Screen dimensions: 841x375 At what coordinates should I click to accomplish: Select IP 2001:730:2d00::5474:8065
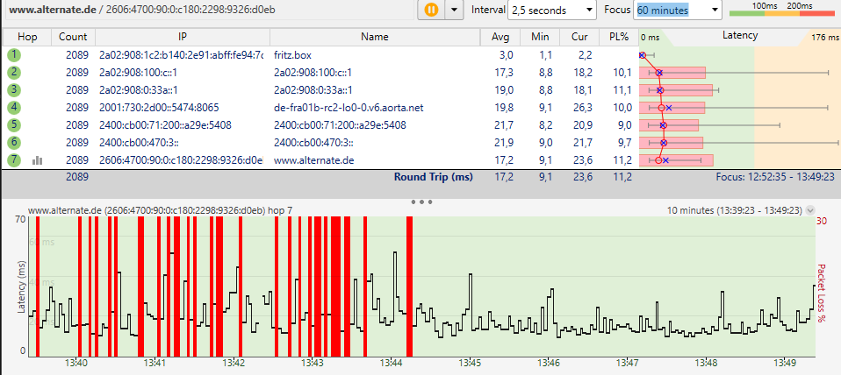pyautogui.click(x=159, y=108)
